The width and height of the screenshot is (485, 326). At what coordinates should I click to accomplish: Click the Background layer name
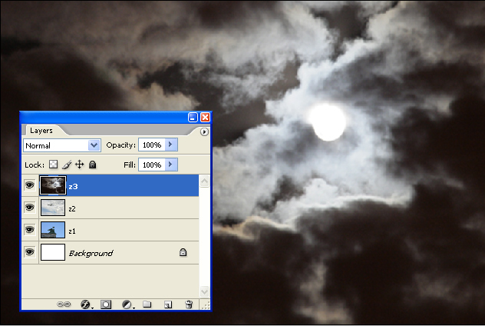coord(91,253)
